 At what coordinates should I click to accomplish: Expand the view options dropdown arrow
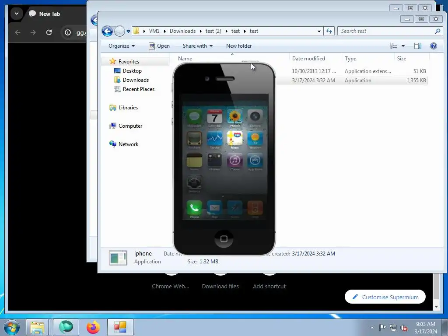403,46
